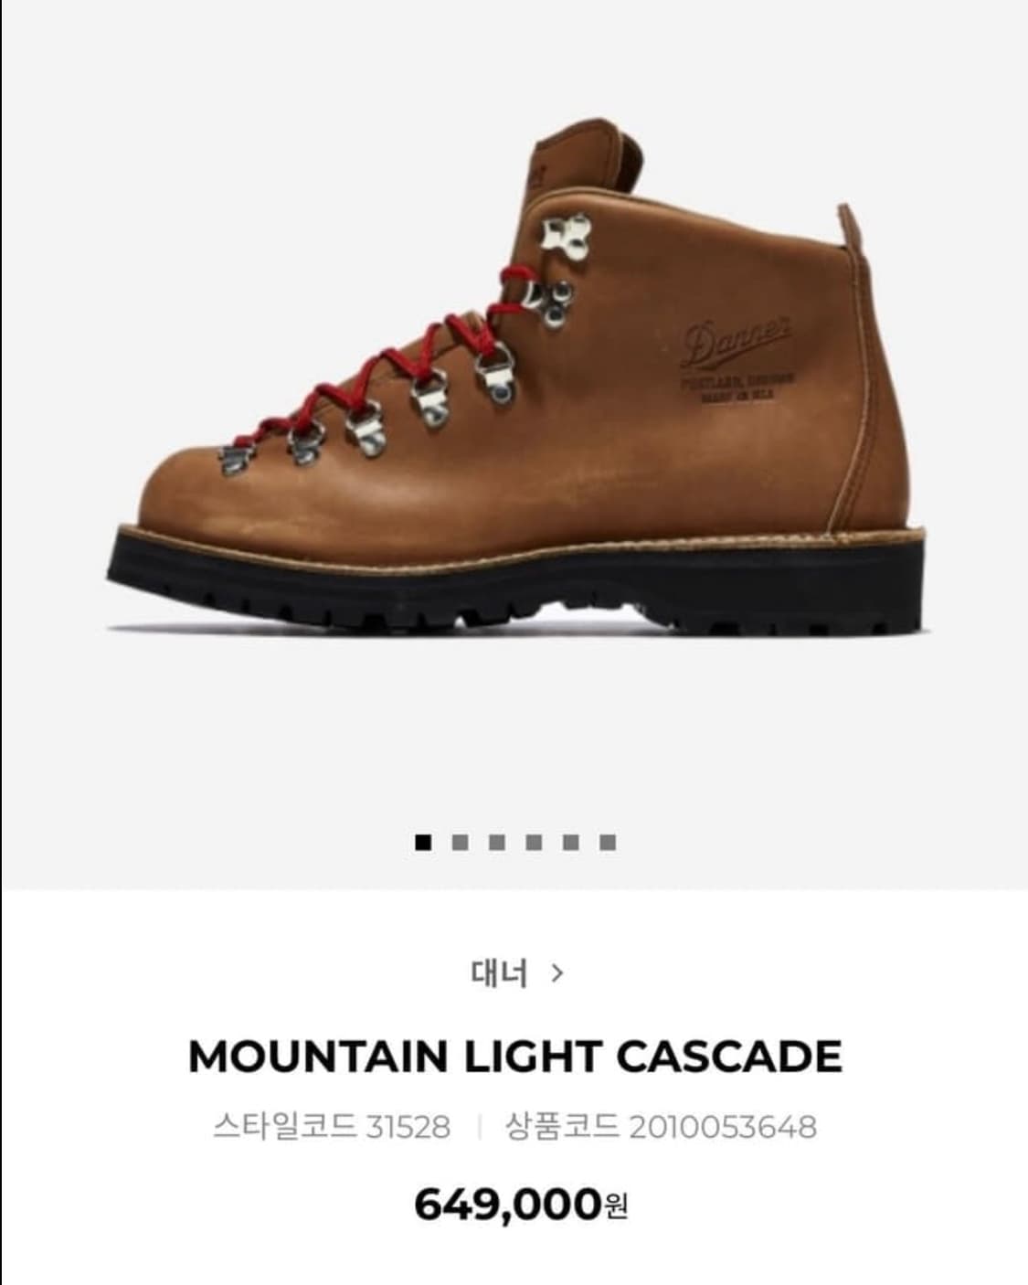
Task: Click the chevron arrow next to 대너
Action: point(557,973)
